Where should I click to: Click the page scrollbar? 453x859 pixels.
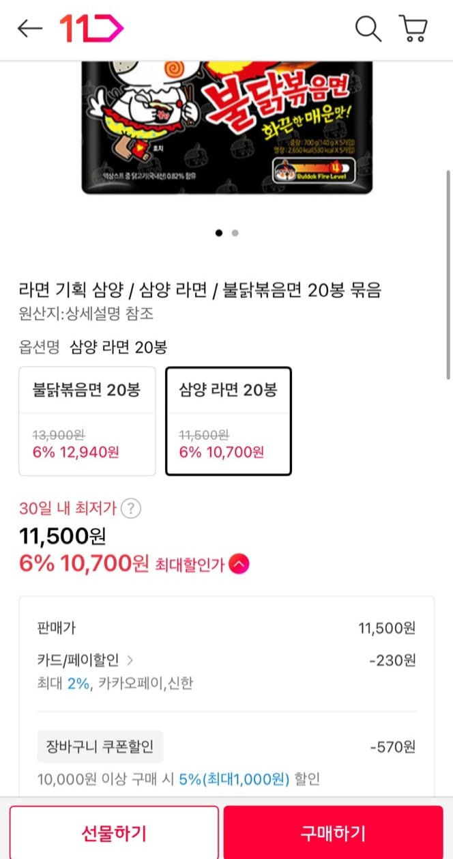click(x=448, y=273)
